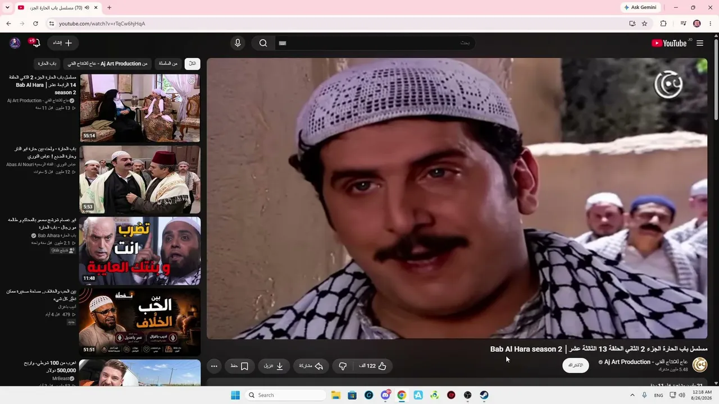Go to YouTube home via the logo
The height and width of the screenshot is (404, 719).
(669, 43)
